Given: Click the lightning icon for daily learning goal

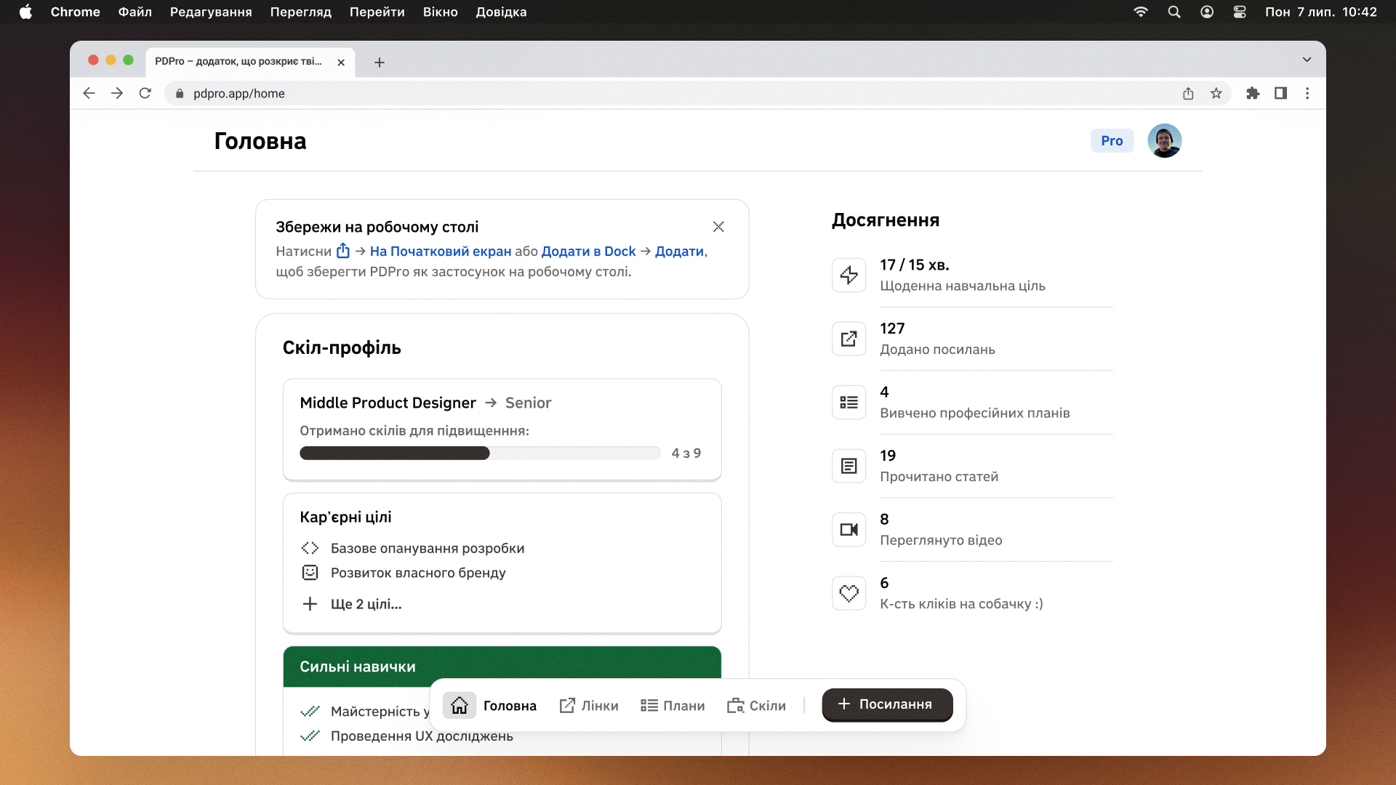Looking at the screenshot, I should coord(849,275).
